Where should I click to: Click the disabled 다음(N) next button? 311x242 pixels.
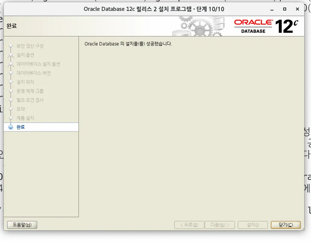pyautogui.click(x=220, y=225)
